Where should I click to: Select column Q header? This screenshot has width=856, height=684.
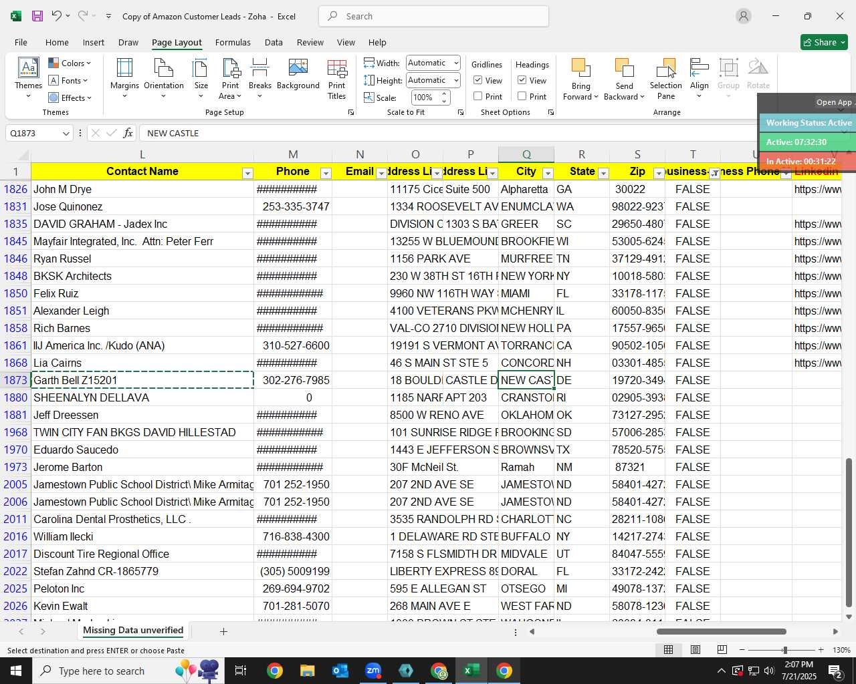(x=526, y=154)
